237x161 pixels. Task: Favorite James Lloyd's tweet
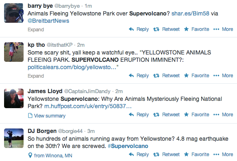point(196,115)
